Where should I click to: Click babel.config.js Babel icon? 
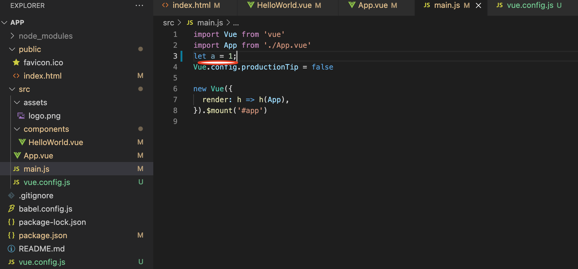coord(11,209)
